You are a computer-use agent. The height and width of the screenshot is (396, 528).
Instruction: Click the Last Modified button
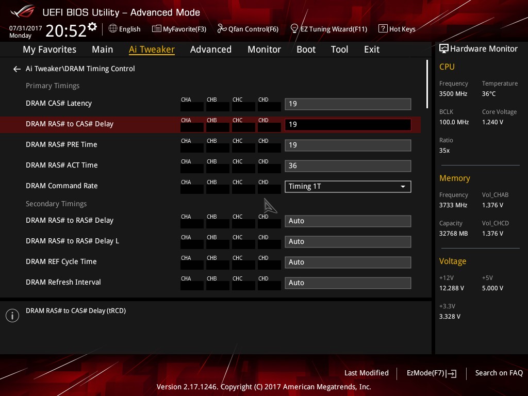point(366,373)
